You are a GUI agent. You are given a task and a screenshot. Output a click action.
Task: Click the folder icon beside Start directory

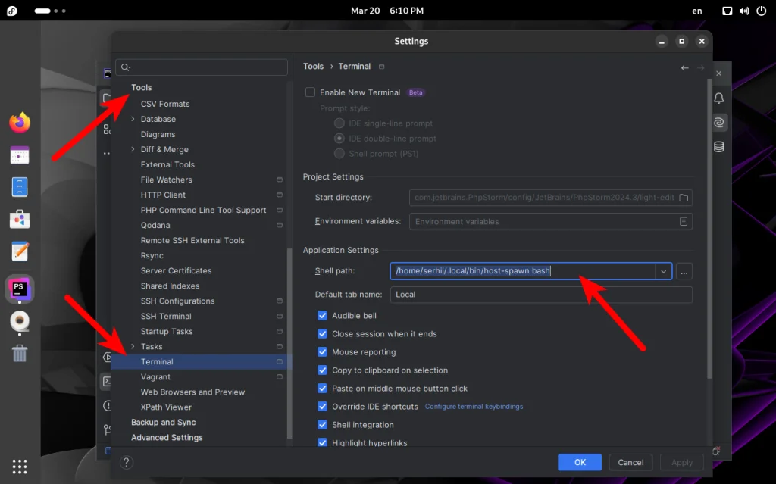point(683,197)
